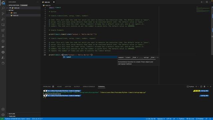Open run button dropdown arrow
The height and width of the screenshot is (120, 213).
pos(204,2)
